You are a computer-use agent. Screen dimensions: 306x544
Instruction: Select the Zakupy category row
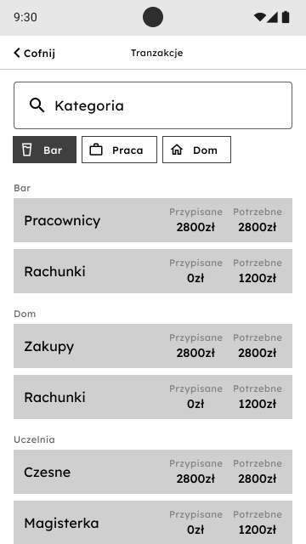click(153, 346)
